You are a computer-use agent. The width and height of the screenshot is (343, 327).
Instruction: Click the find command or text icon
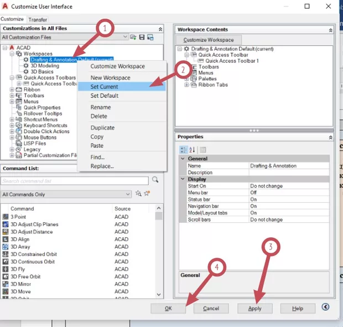coord(138,194)
